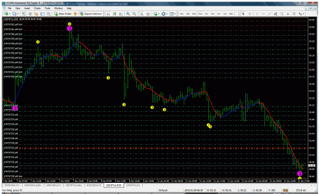Image resolution: width=319 pixels, height=194 pixels.
Task: Select the horizontal line drawing tool
Action: pyautogui.click(x=263, y=14)
